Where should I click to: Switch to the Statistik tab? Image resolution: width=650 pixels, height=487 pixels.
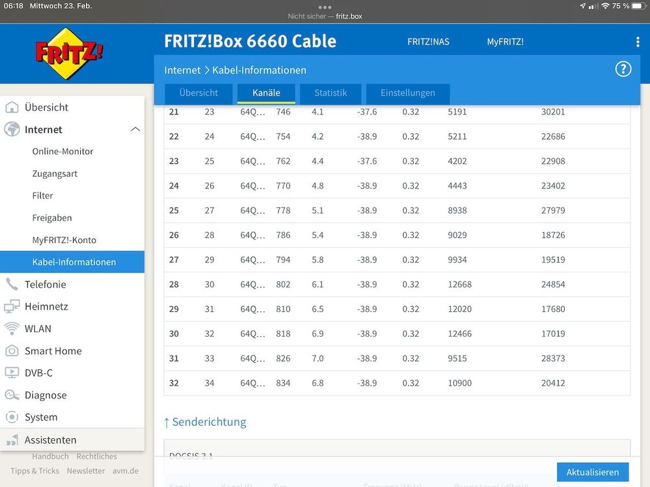point(331,93)
